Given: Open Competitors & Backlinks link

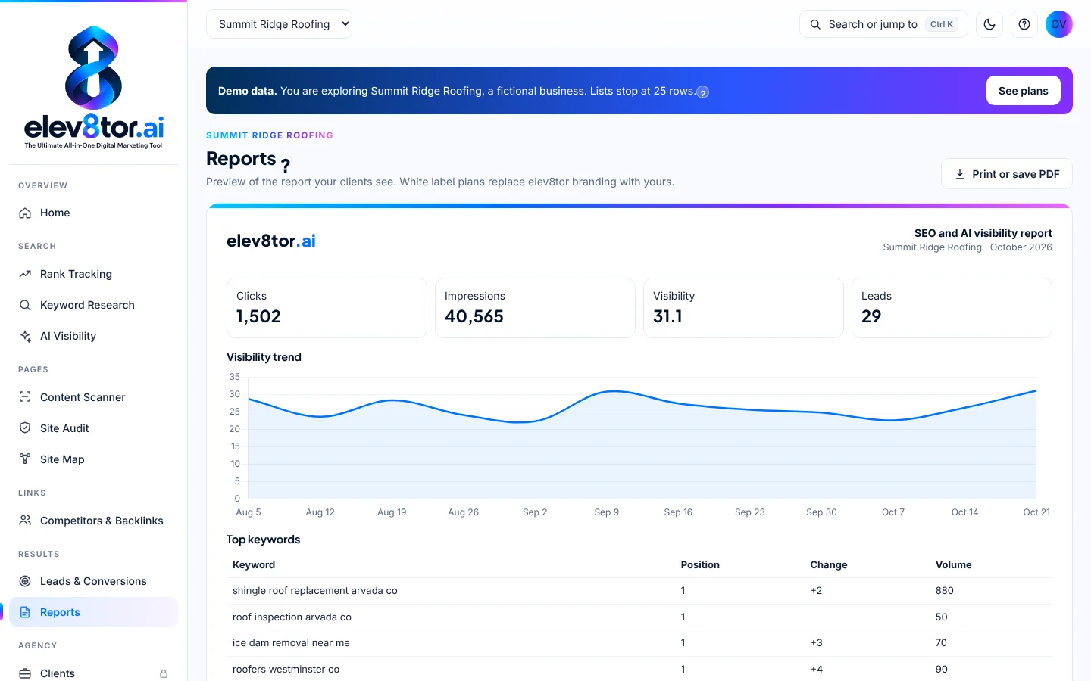Looking at the screenshot, I should pos(94,521).
